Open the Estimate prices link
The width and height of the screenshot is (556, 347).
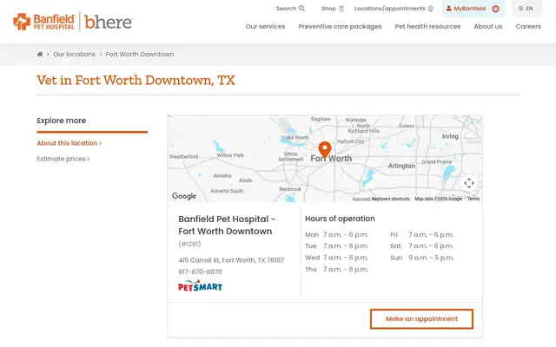click(x=63, y=159)
